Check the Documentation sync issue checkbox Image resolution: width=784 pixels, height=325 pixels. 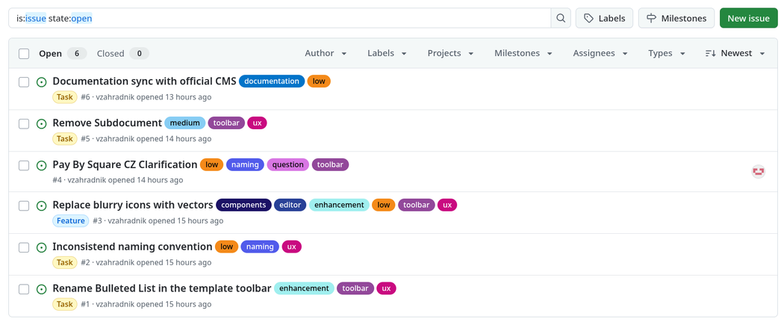24,82
